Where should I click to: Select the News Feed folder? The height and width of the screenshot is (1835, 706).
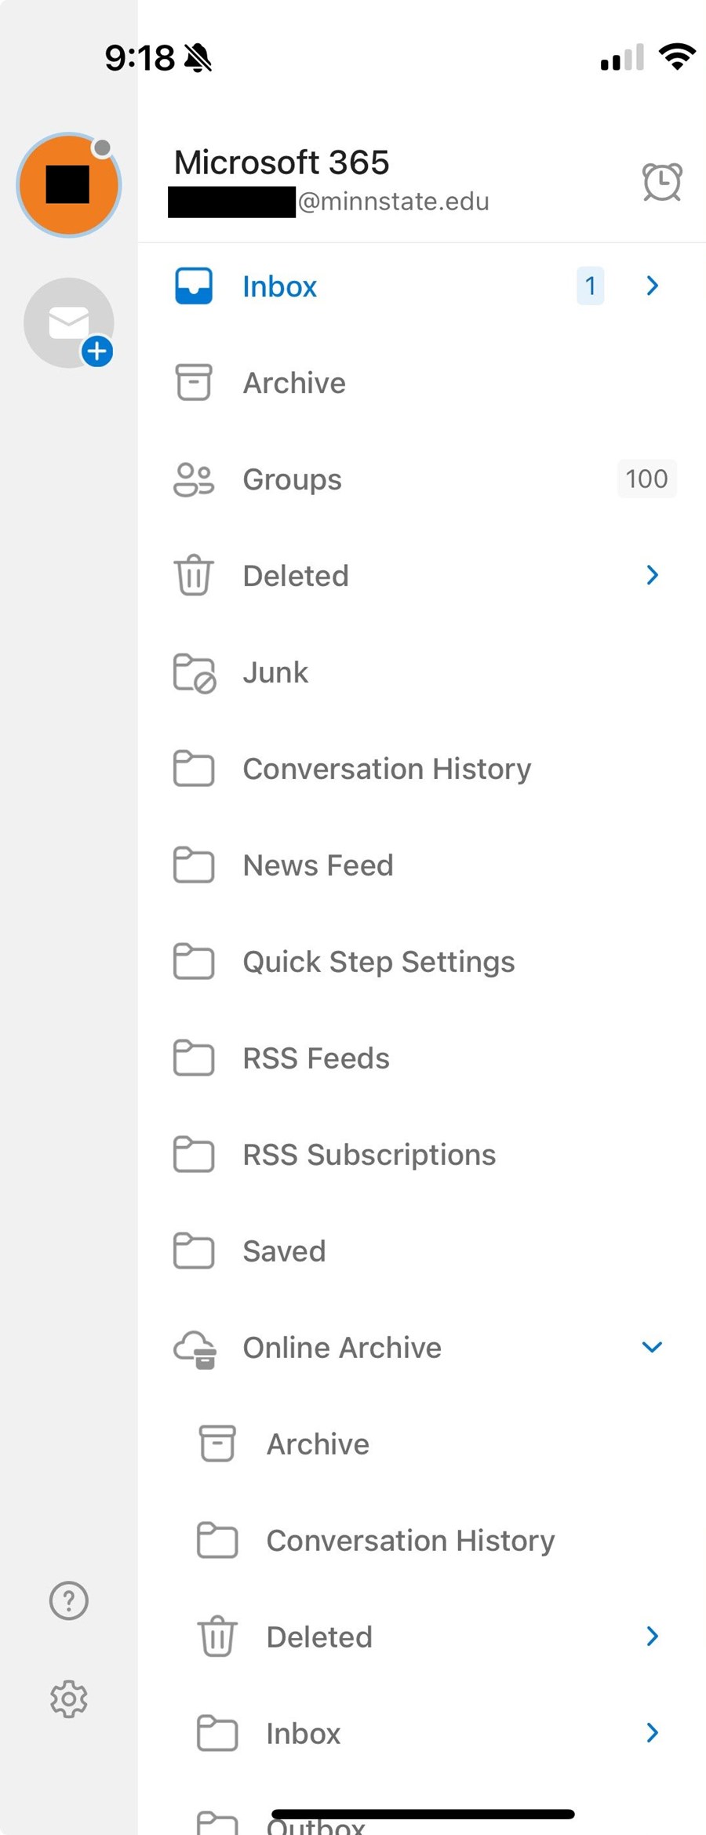318,865
